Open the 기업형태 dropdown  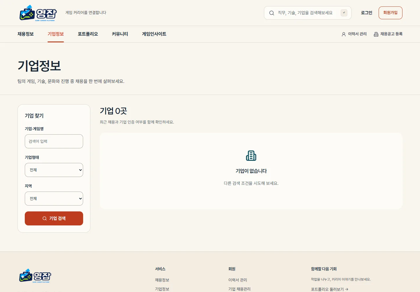54,170
